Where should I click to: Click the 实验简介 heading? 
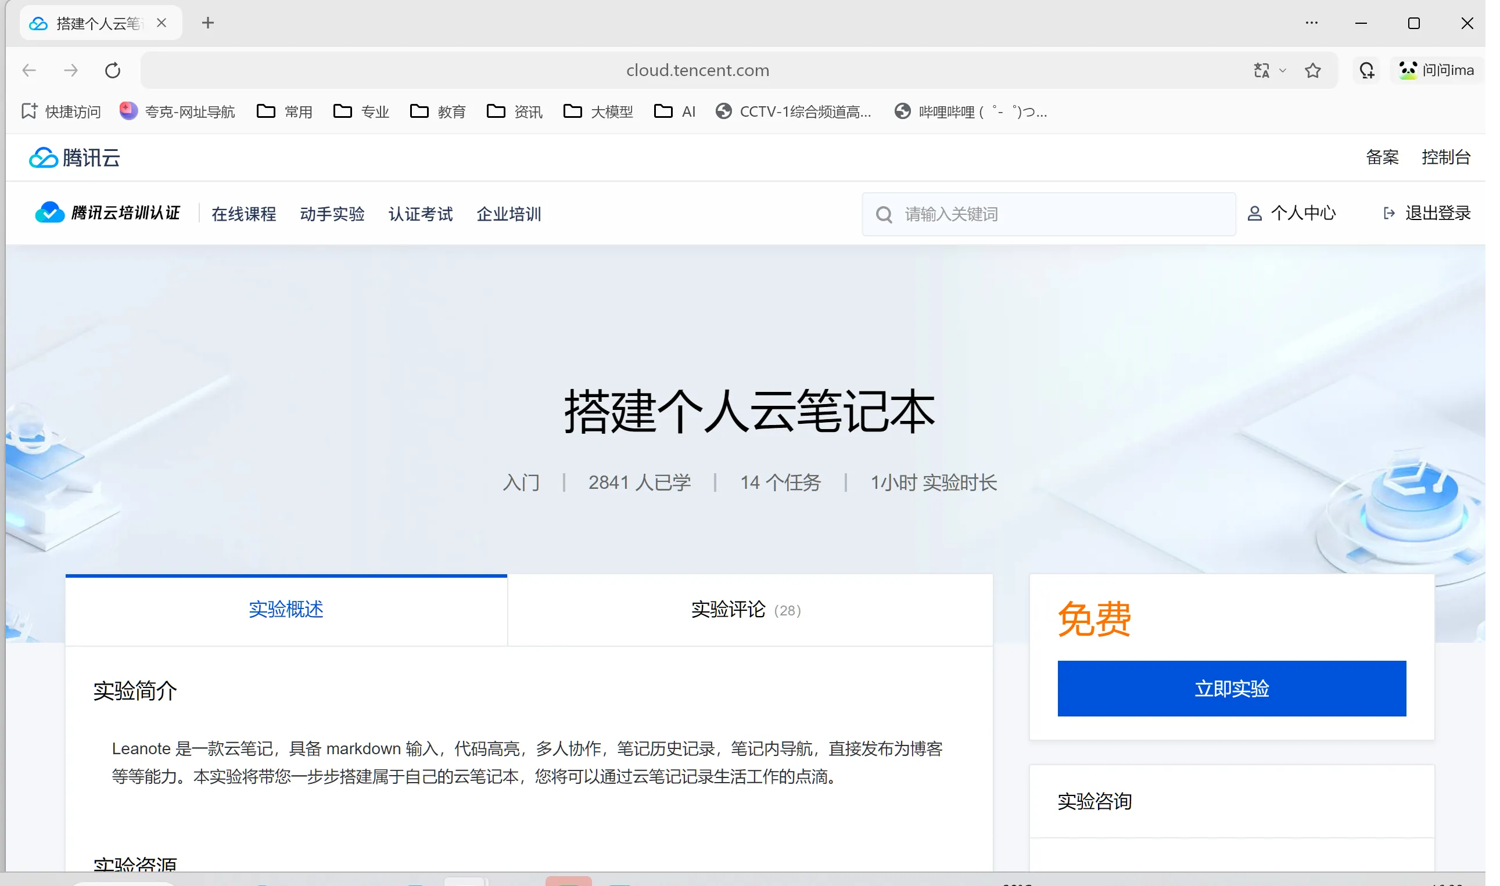[135, 691]
